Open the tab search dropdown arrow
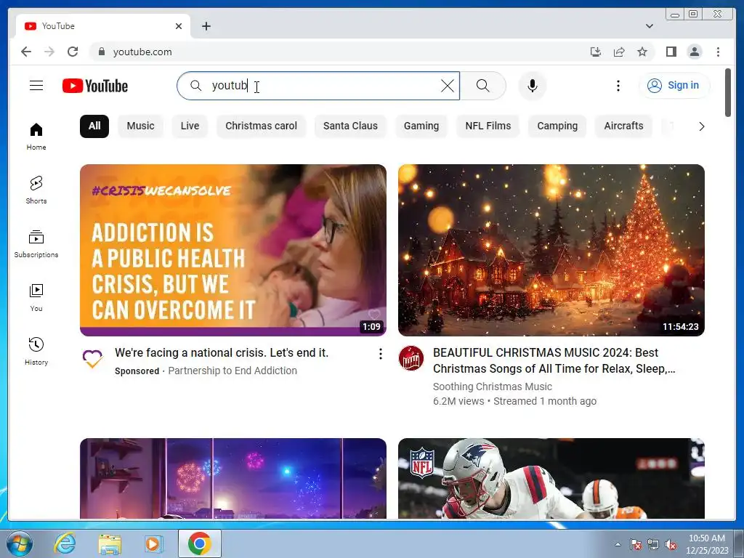744x558 pixels. pyautogui.click(x=649, y=26)
